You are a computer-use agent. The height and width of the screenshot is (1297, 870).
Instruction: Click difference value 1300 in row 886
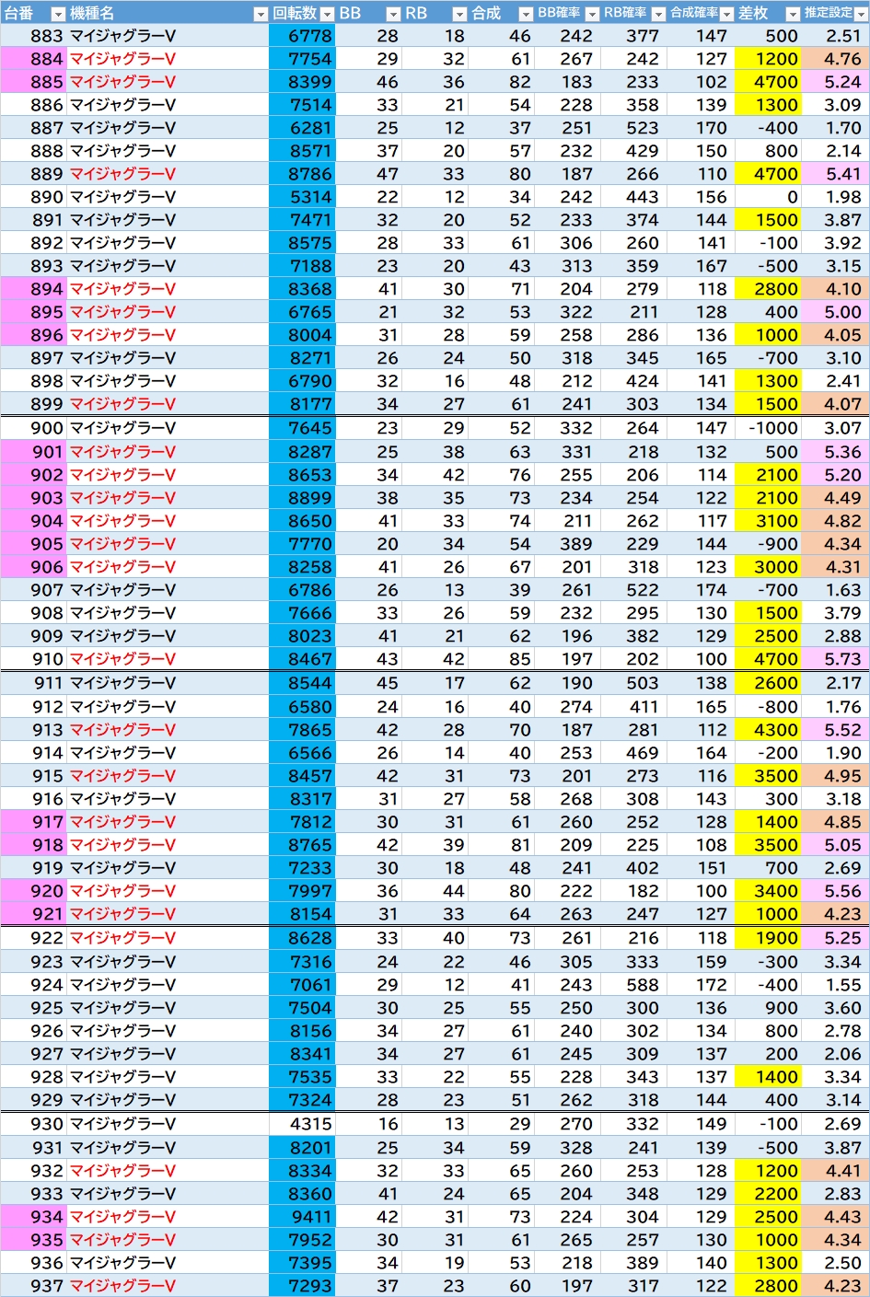coord(768,105)
